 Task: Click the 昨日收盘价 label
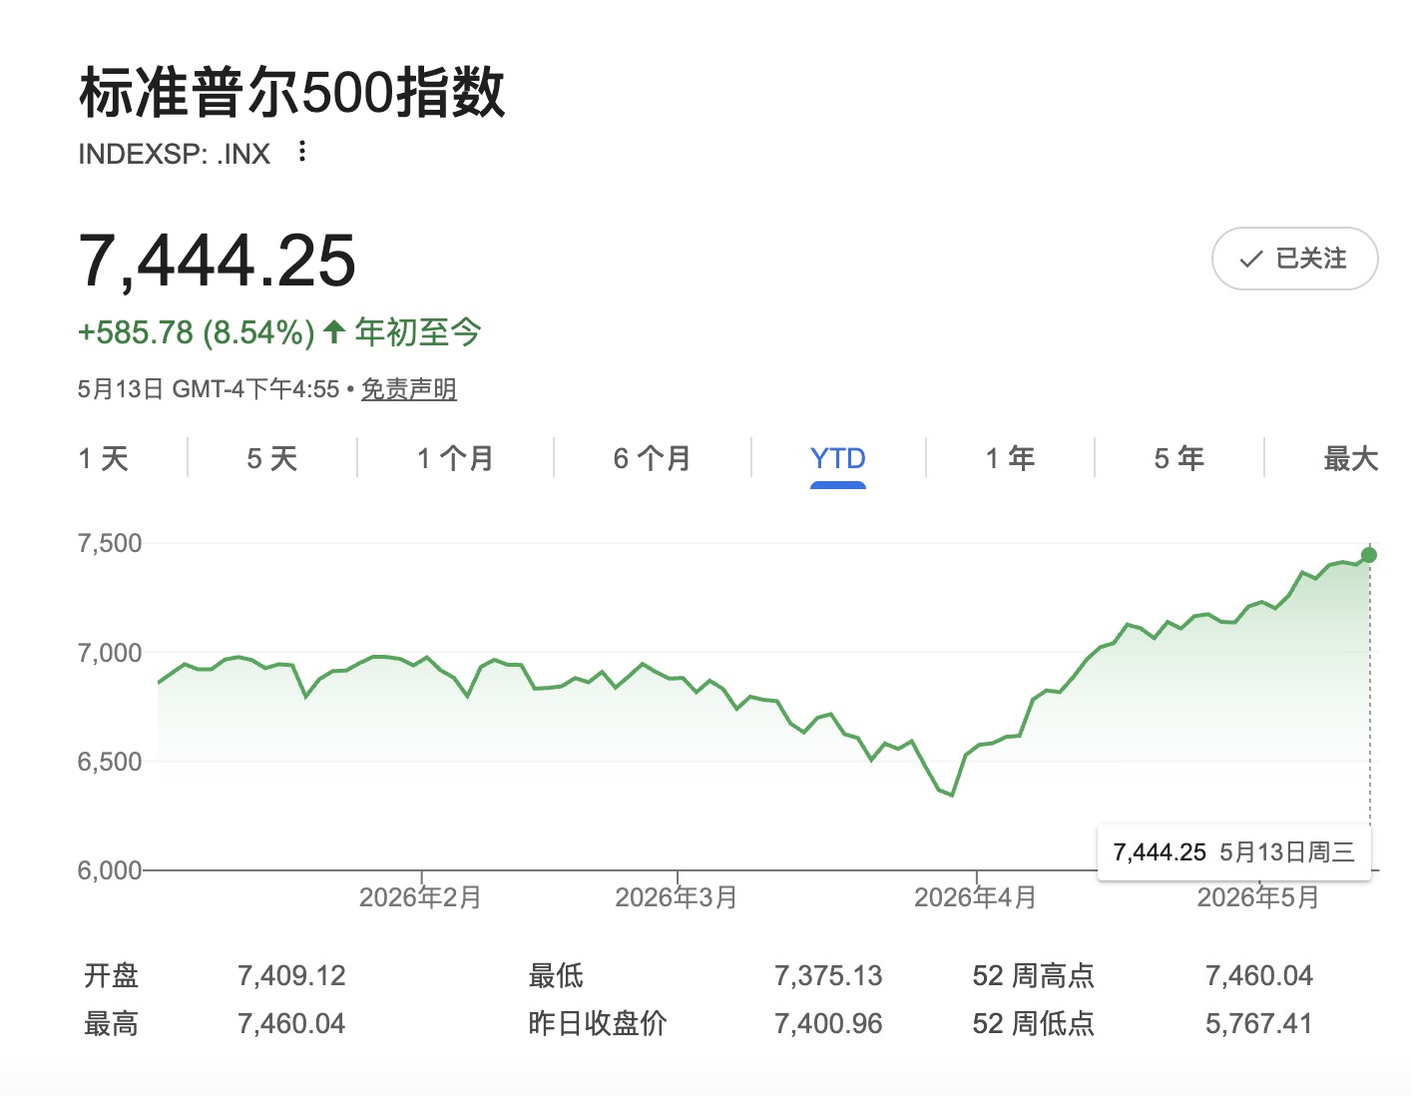(x=598, y=1023)
